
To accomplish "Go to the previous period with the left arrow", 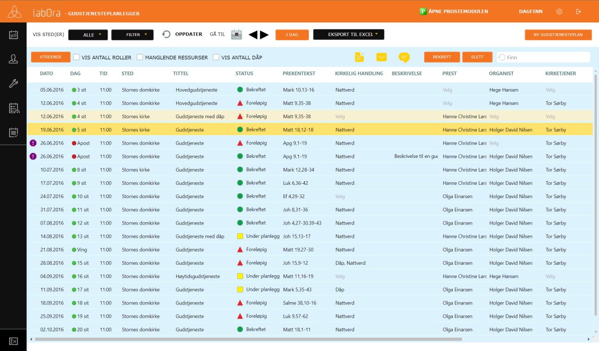I will tap(253, 35).
